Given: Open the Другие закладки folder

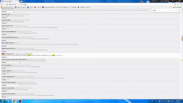Looking at the screenshot, I should 176,7.
